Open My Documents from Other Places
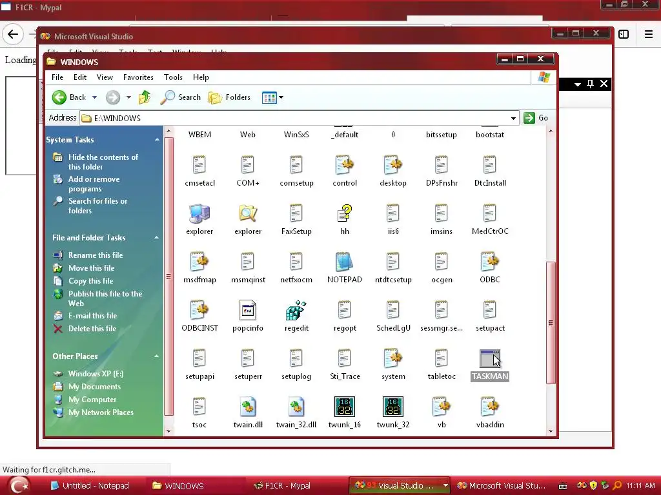661x495 pixels. [94, 387]
